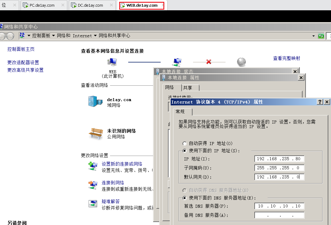The width and height of the screenshot is (331, 225).
Task: Select 自动获得 IP 地址 radio button
Action: [x=185, y=144]
